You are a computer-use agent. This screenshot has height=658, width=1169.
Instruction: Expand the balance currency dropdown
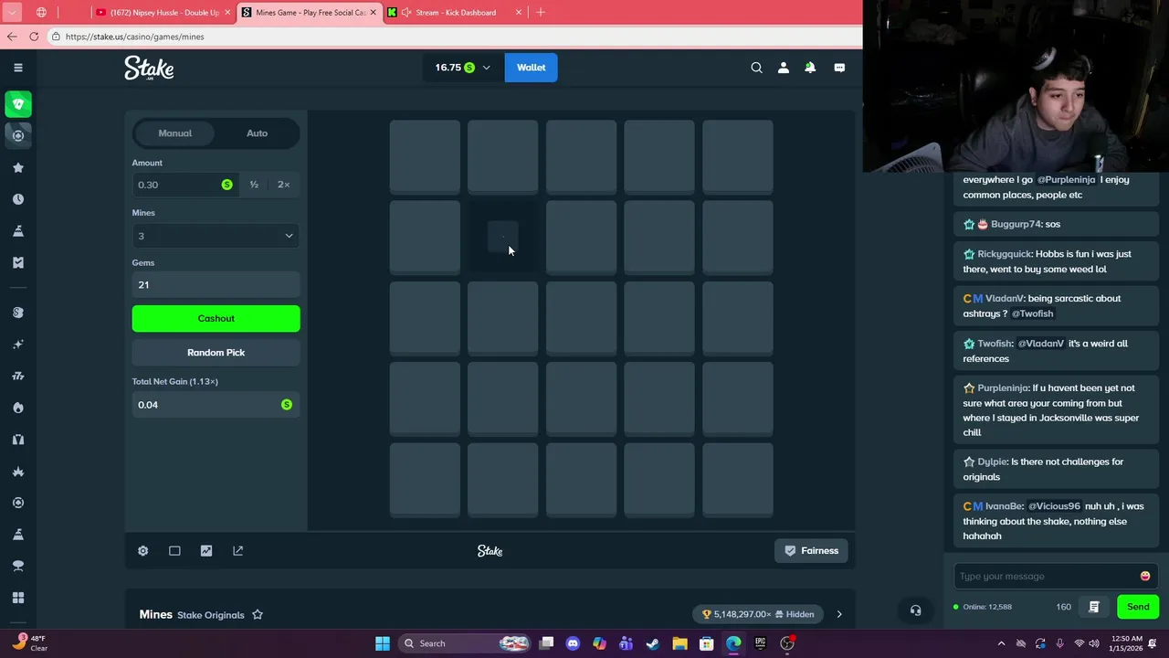coord(486,68)
